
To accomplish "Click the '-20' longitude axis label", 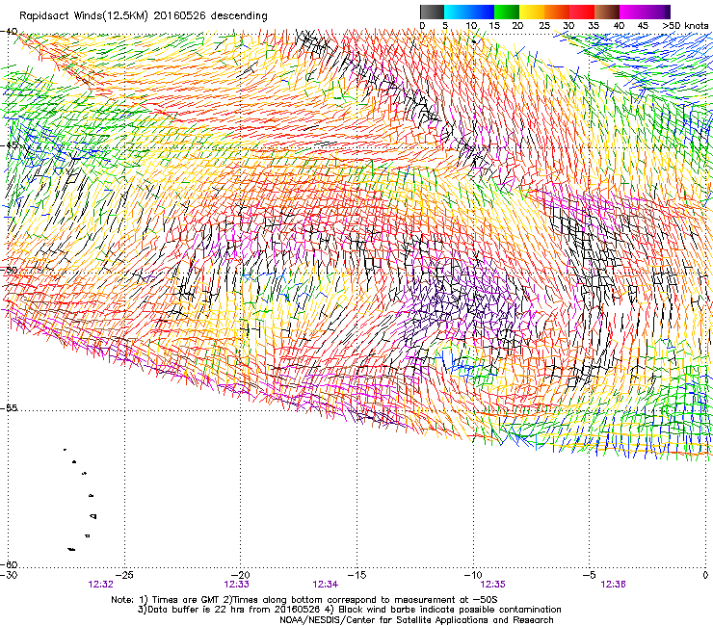I will 241,575.
